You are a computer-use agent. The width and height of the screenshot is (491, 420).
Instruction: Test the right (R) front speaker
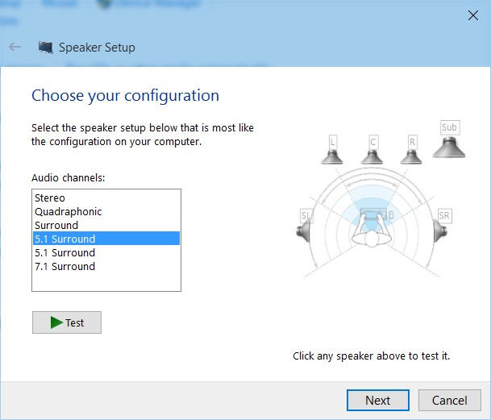412,151
